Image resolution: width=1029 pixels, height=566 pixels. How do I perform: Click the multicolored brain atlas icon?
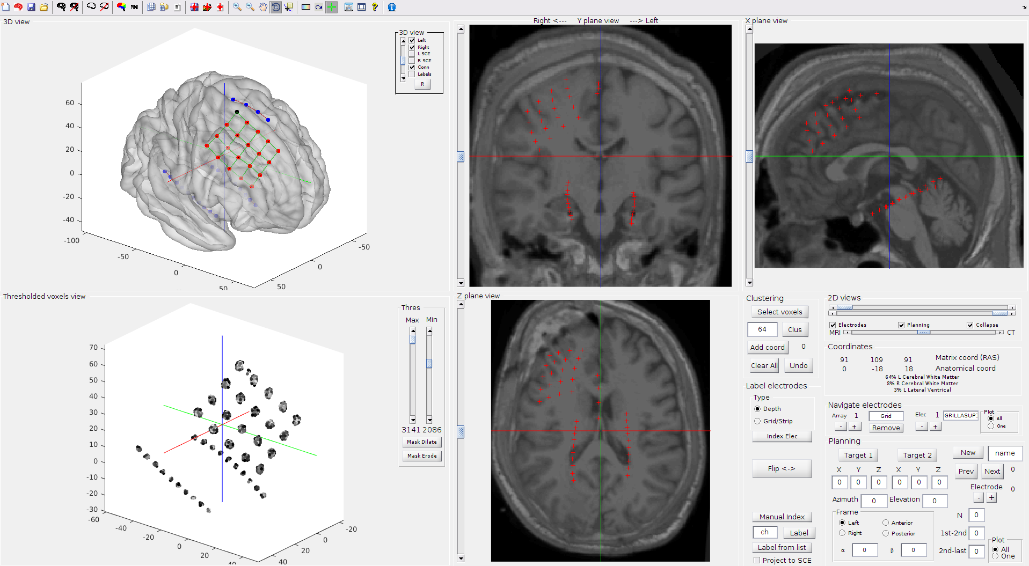point(121,7)
